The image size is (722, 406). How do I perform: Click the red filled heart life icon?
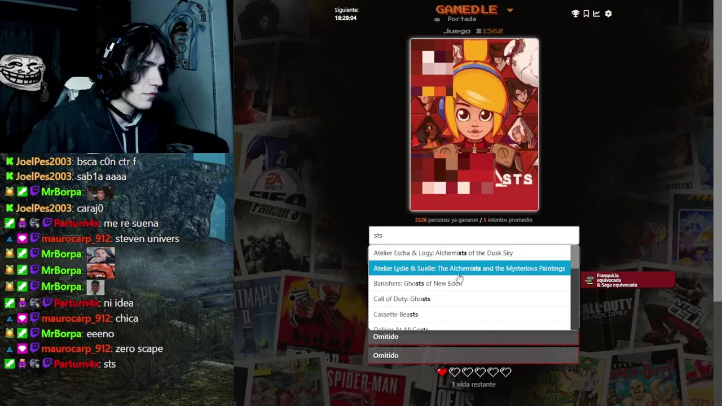(x=442, y=372)
